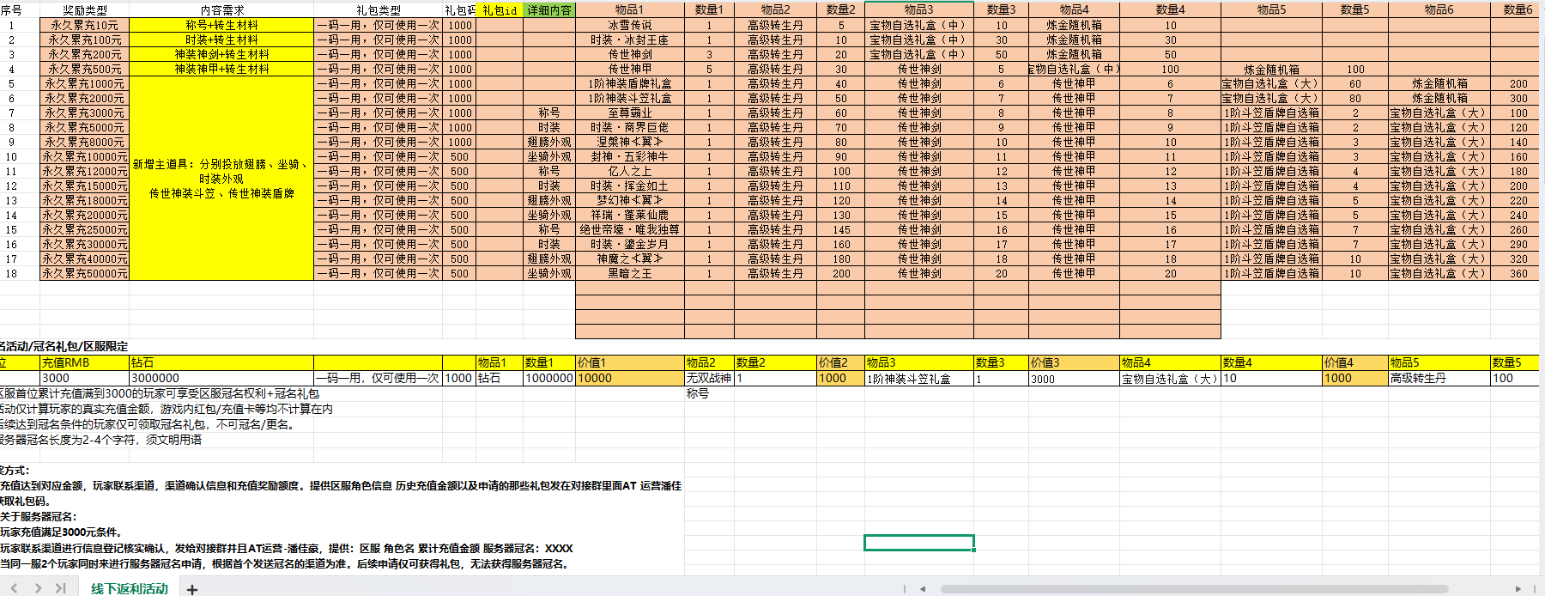The image size is (1545, 596).
Task: Select the green 详细内容 header cell
Action: point(548,10)
